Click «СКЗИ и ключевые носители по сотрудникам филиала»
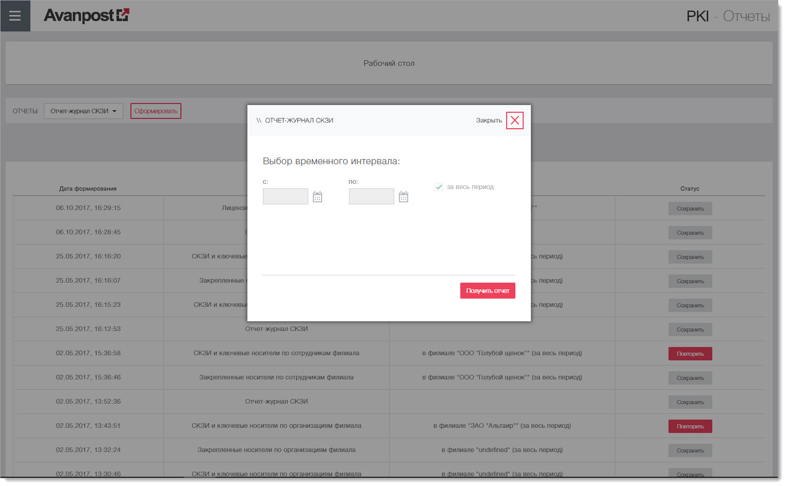786x486 pixels. pyautogui.click(x=276, y=353)
